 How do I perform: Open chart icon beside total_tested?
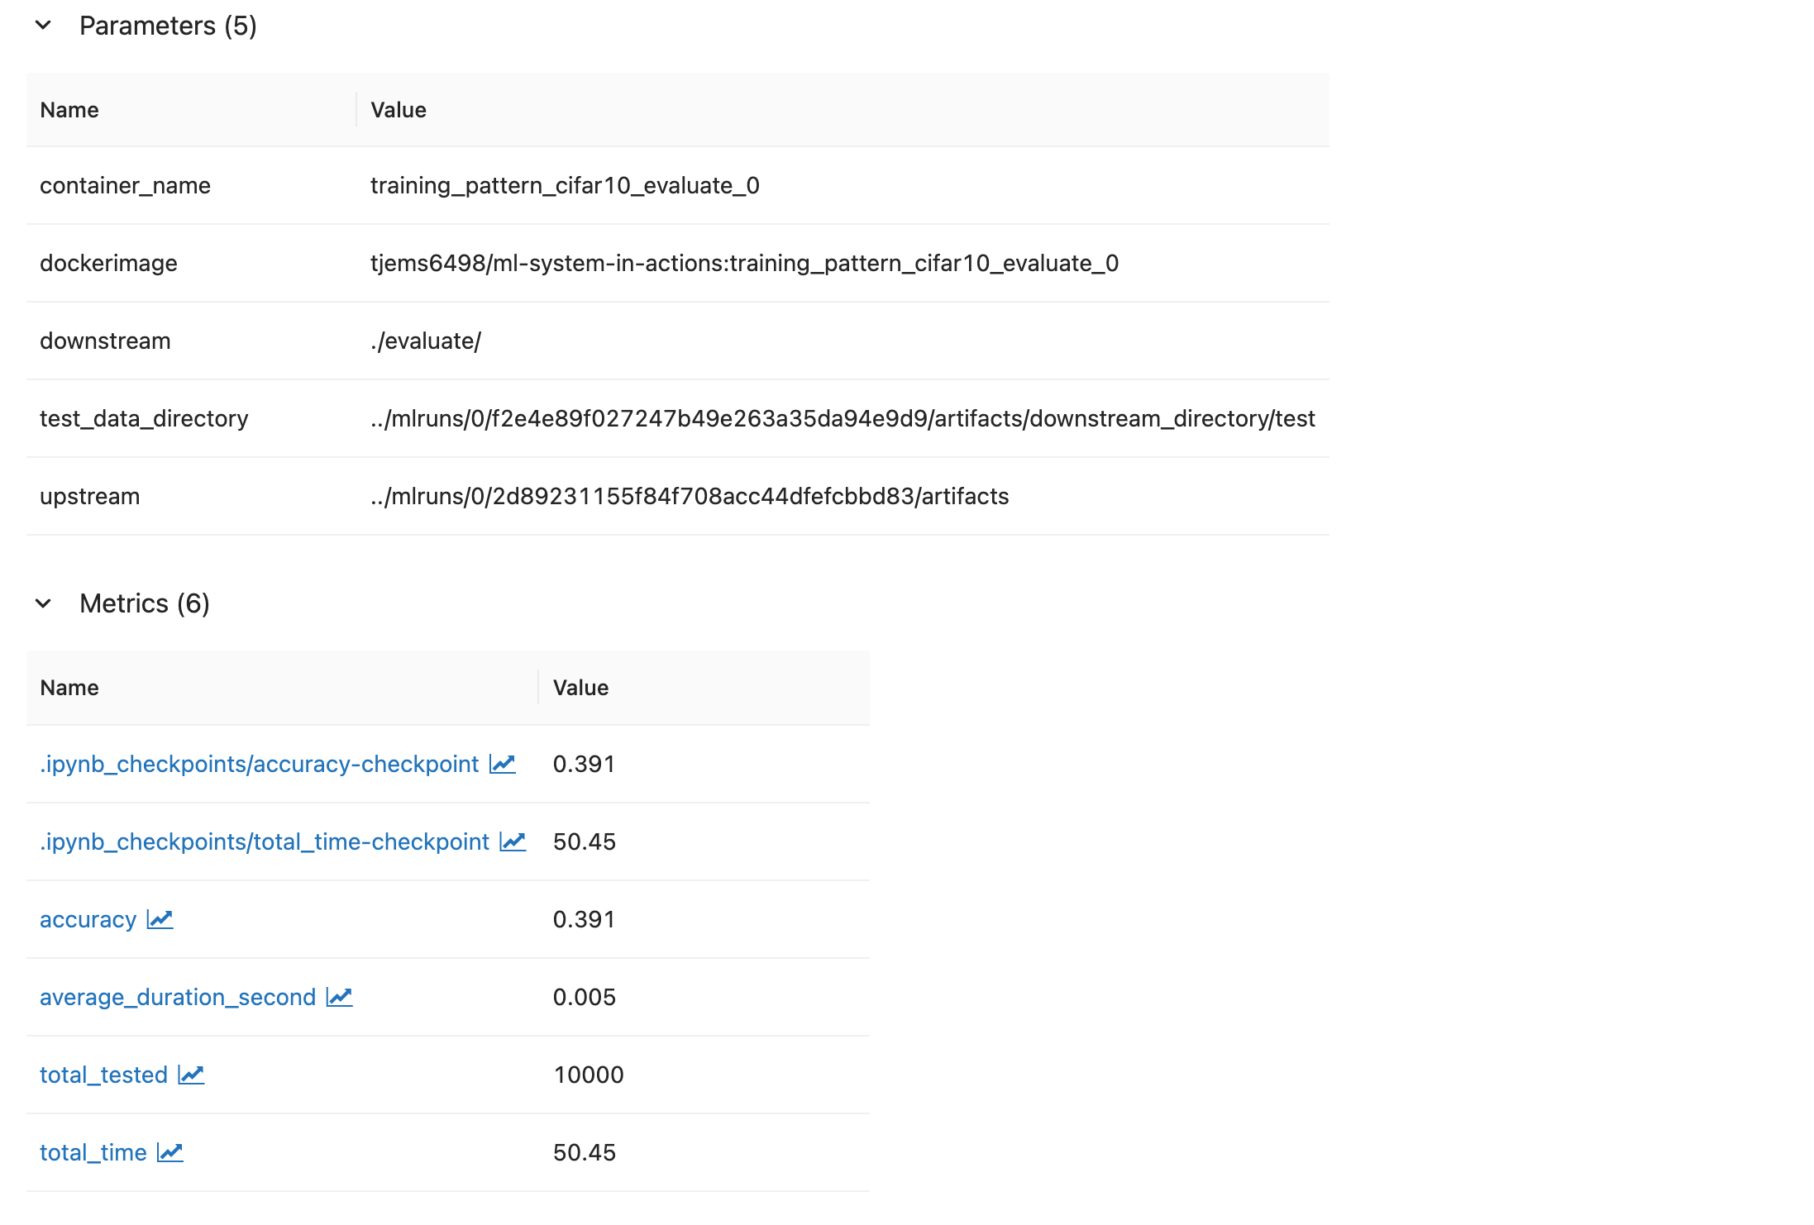[191, 1075]
